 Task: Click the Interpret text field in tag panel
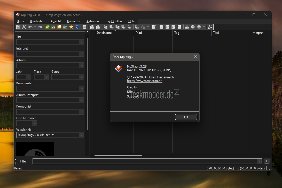click(x=48, y=54)
